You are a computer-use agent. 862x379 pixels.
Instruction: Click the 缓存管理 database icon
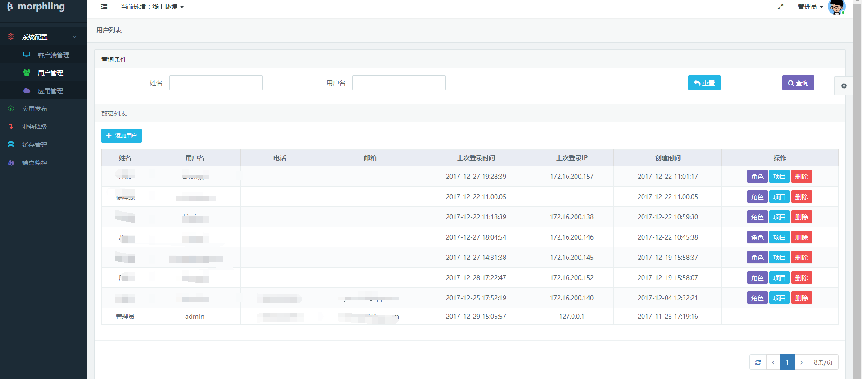tap(11, 144)
